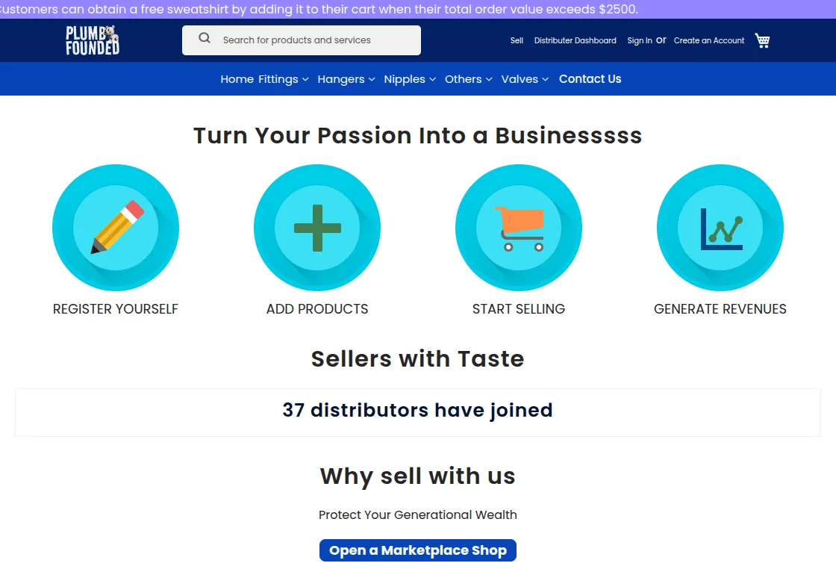Viewport: 836px width, 569px height.
Task: Click the Plumb Founded logo
Action: pos(91,40)
